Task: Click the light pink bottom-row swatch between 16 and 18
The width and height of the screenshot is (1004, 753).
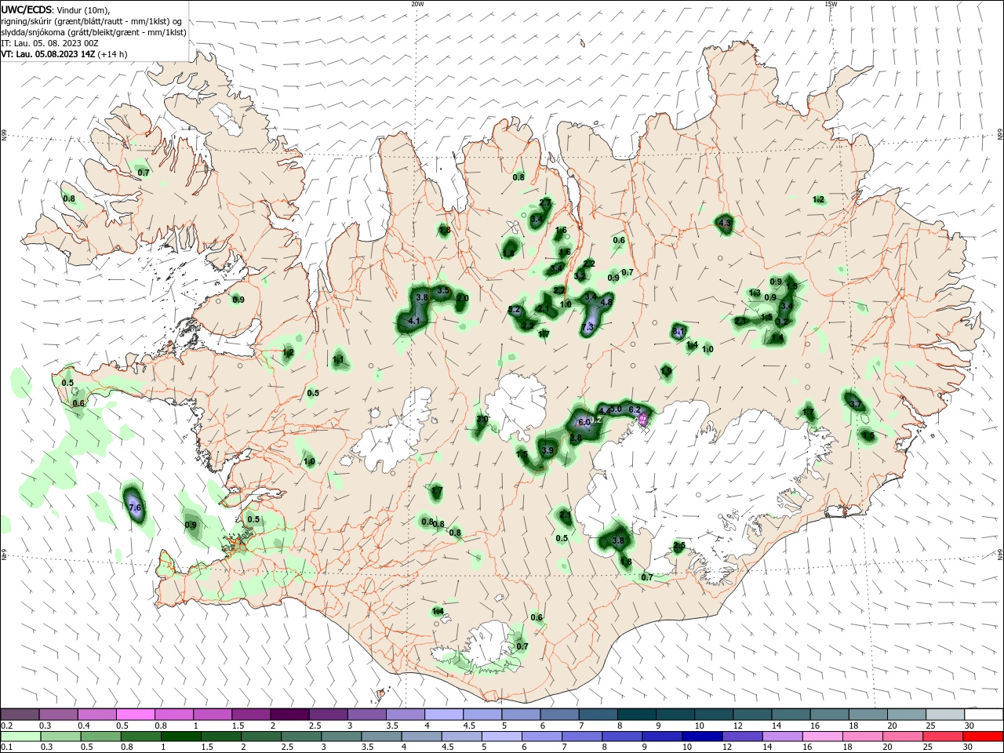Action: (821, 737)
